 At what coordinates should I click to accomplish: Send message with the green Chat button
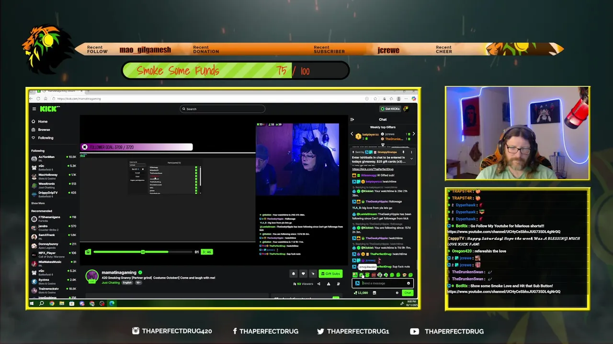[x=408, y=293]
